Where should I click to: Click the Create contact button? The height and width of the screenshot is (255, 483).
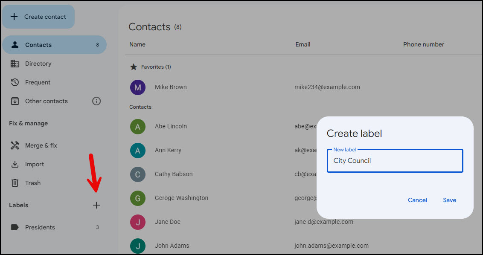(x=38, y=16)
